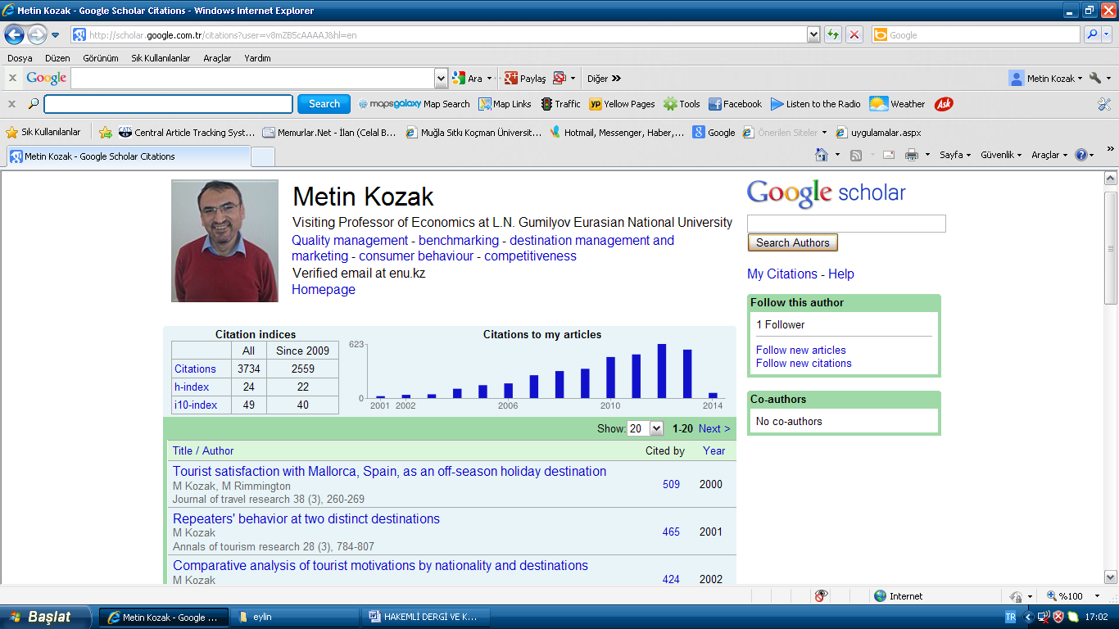1119x629 pixels.
Task: Go forward with the browser Forward arrow
Action: (x=37, y=34)
